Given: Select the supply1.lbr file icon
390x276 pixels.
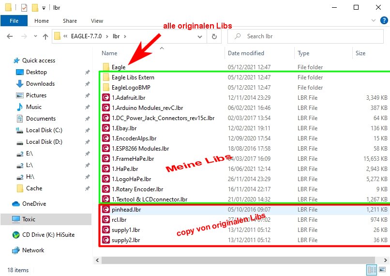Looking at the screenshot, I should click(x=106, y=230).
